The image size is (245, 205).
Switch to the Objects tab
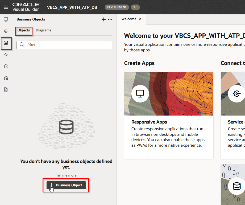tap(24, 30)
